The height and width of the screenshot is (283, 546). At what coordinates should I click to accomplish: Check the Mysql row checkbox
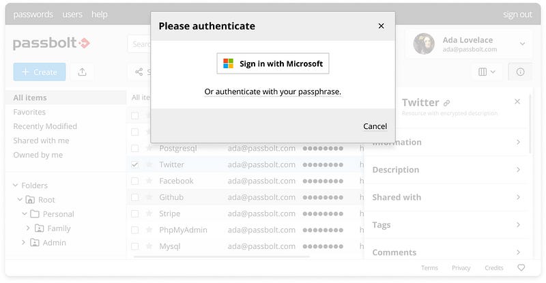point(134,246)
